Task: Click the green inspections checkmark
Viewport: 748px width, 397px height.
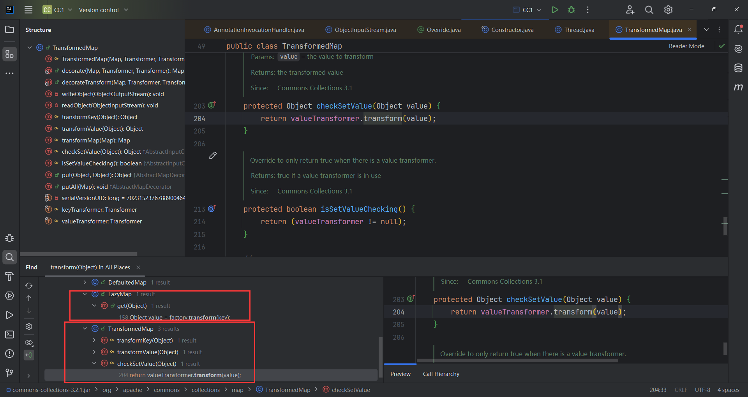Action: pyautogui.click(x=722, y=46)
